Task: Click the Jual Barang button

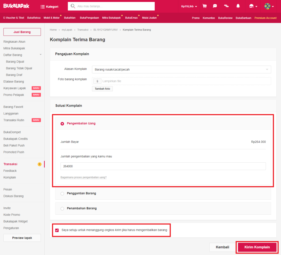Action: click(x=22, y=32)
